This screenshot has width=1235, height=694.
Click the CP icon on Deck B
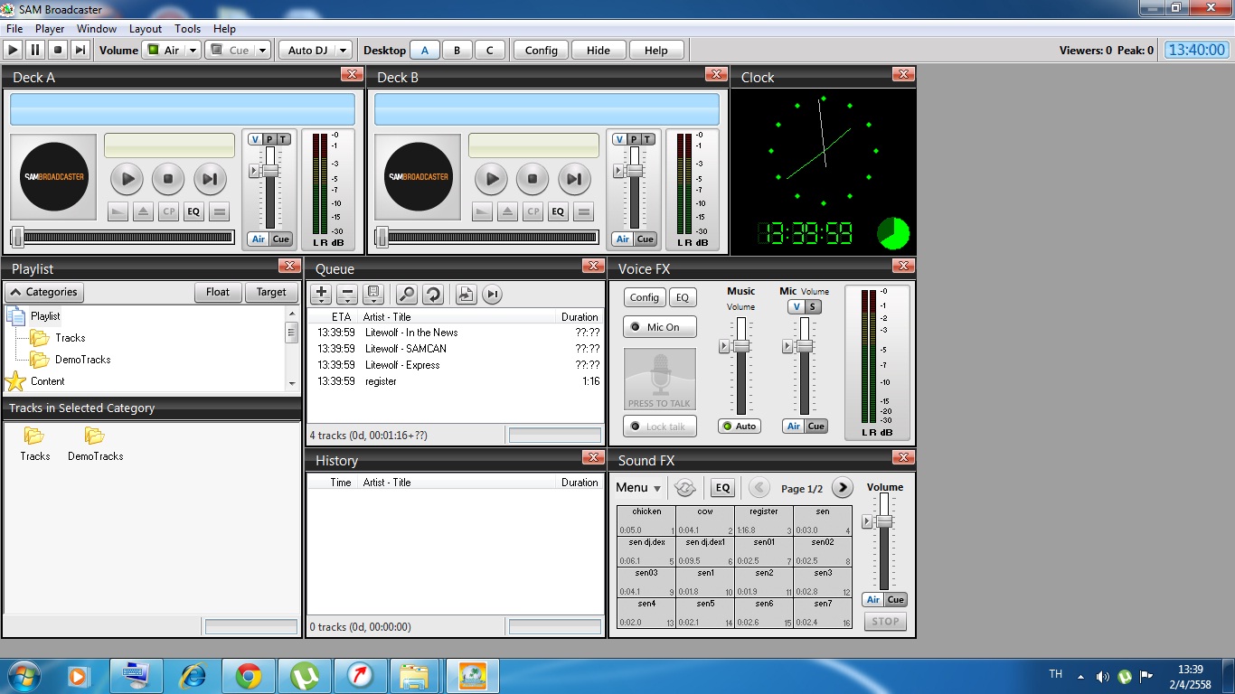(533, 212)
